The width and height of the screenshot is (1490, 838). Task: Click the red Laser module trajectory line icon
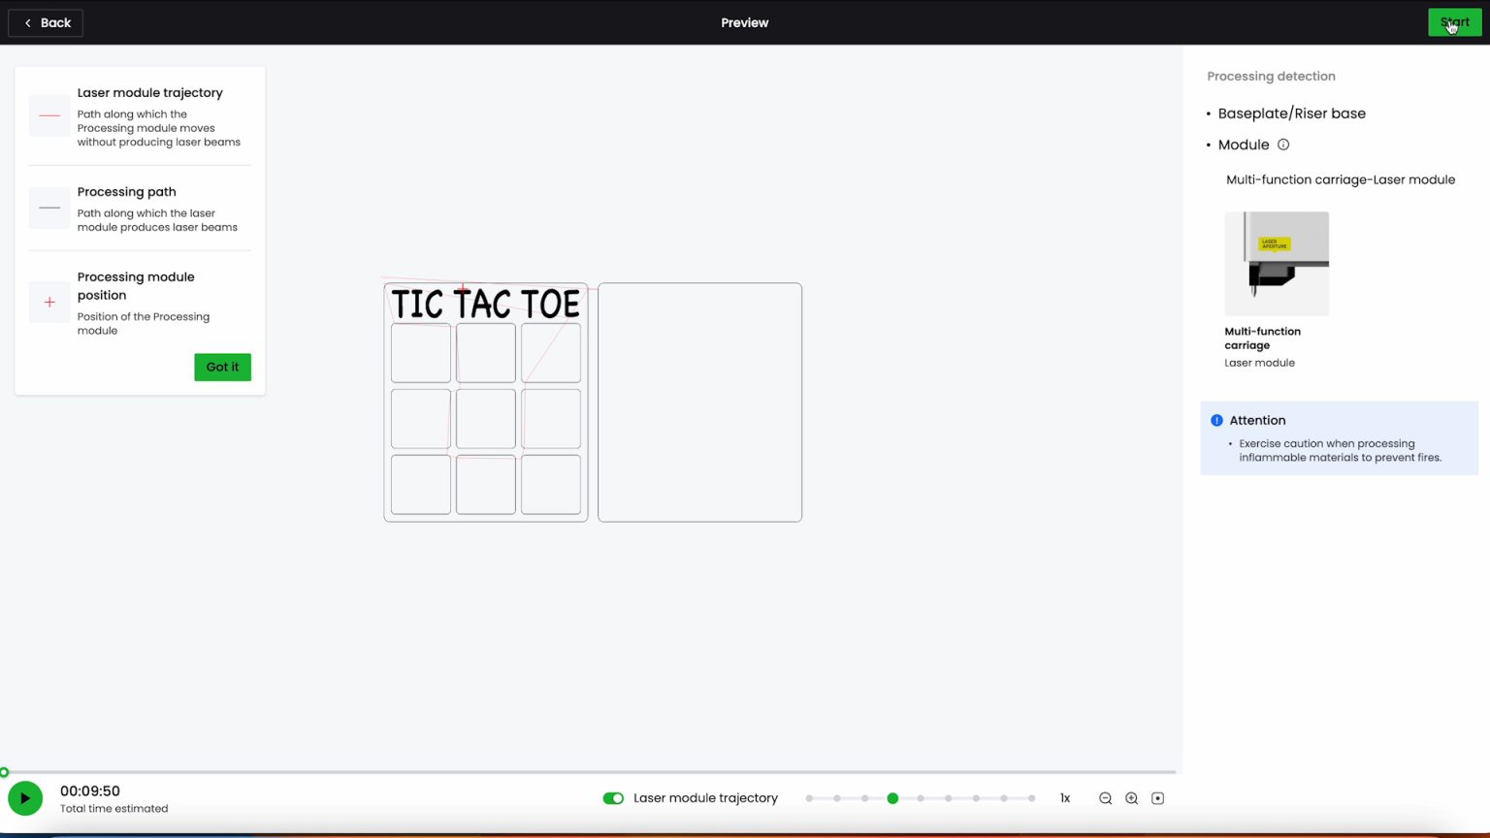49,115
